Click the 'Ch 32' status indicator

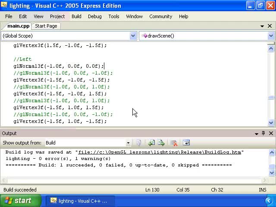217,190
